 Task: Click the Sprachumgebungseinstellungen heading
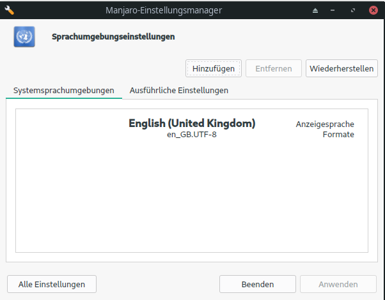click(113, 37)
